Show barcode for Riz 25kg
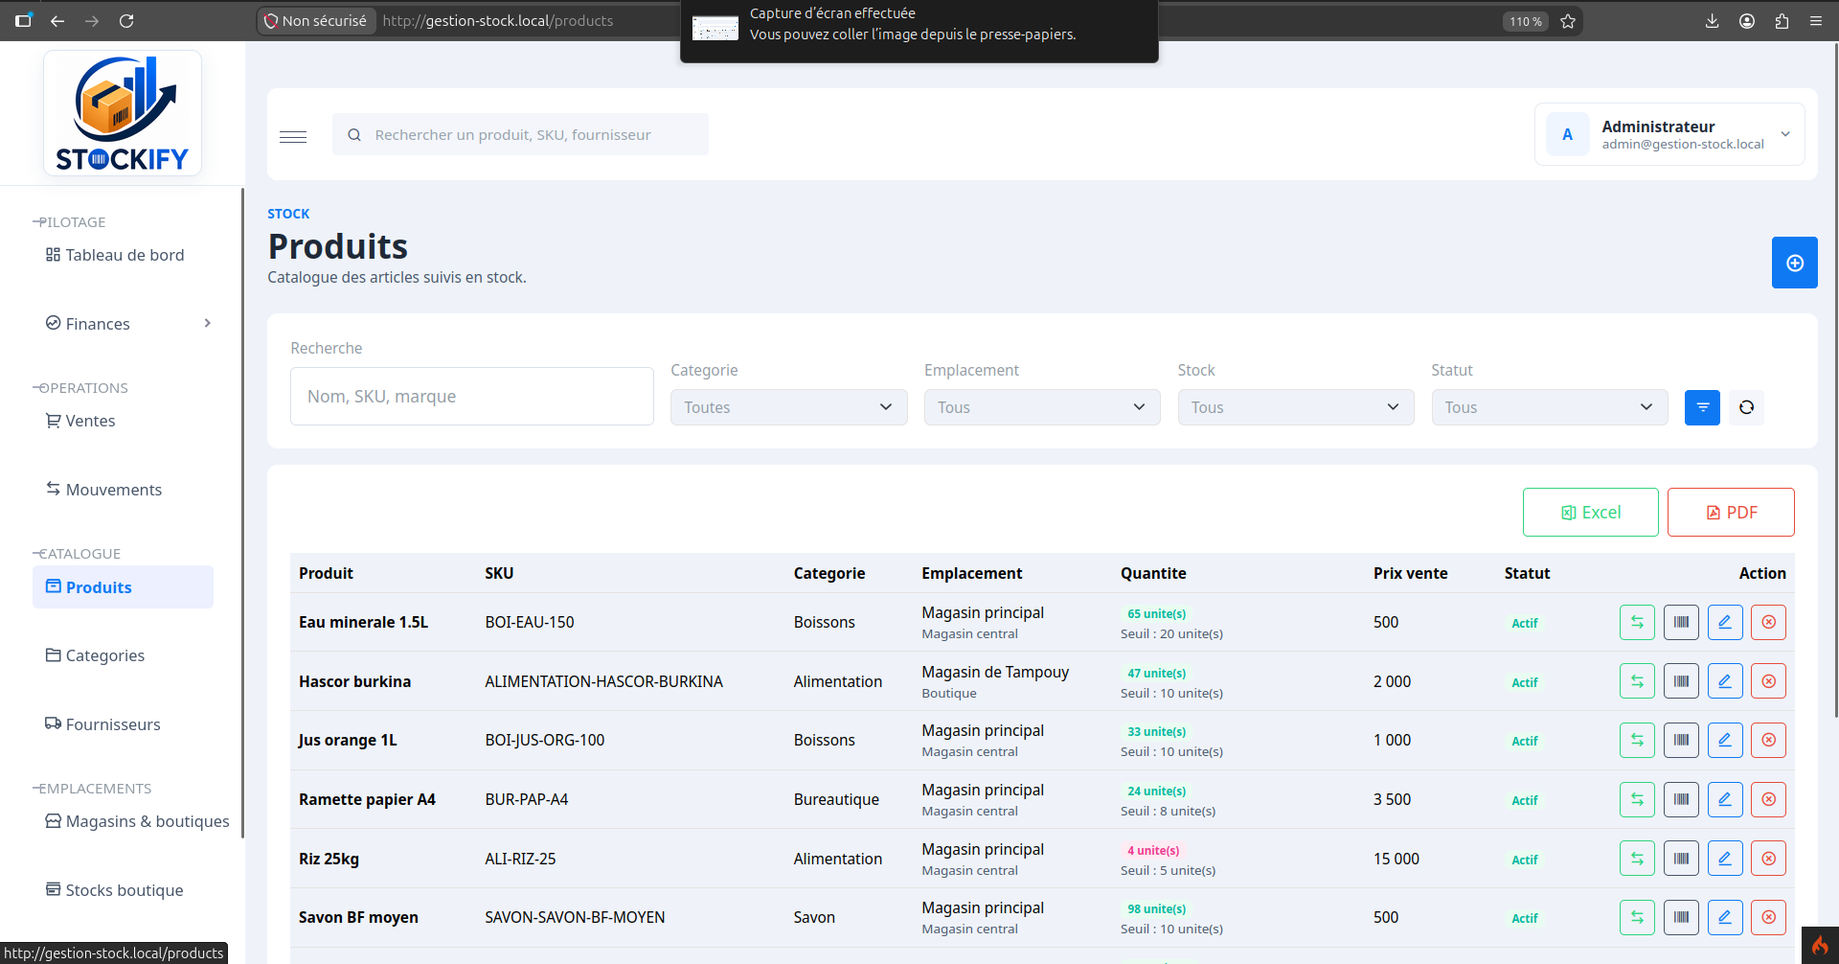1839x964 pixels. click(x=1681, y=859)
